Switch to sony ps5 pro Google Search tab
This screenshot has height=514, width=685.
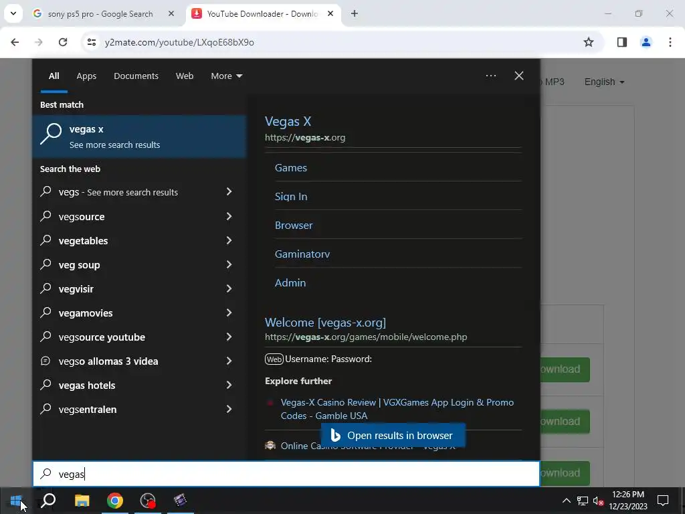coord(104,13)
